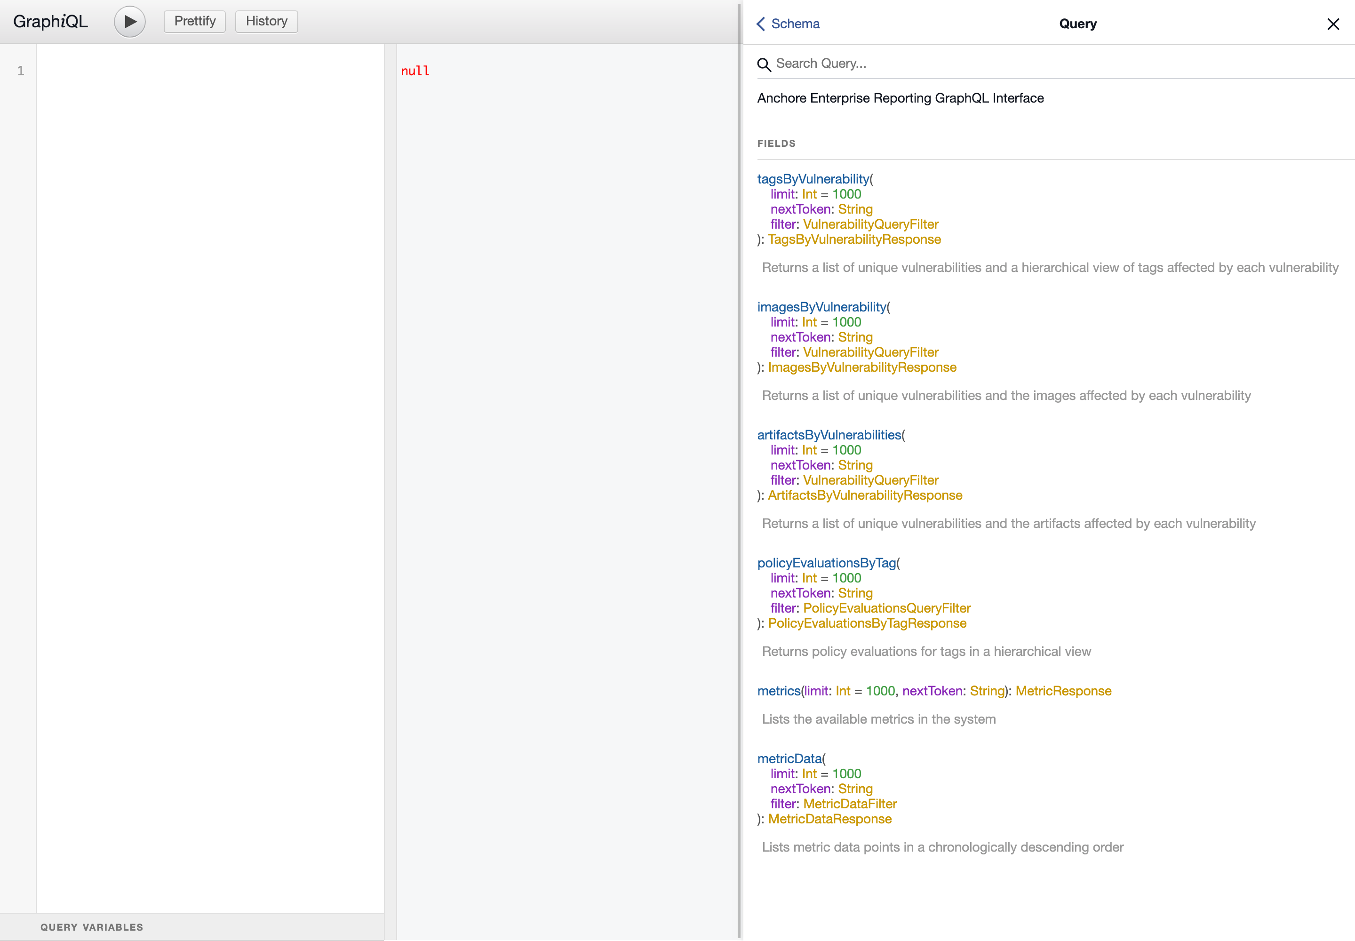Close the documentation explorer with the X
The image size is (1355, 941).
pos(1333,24)
